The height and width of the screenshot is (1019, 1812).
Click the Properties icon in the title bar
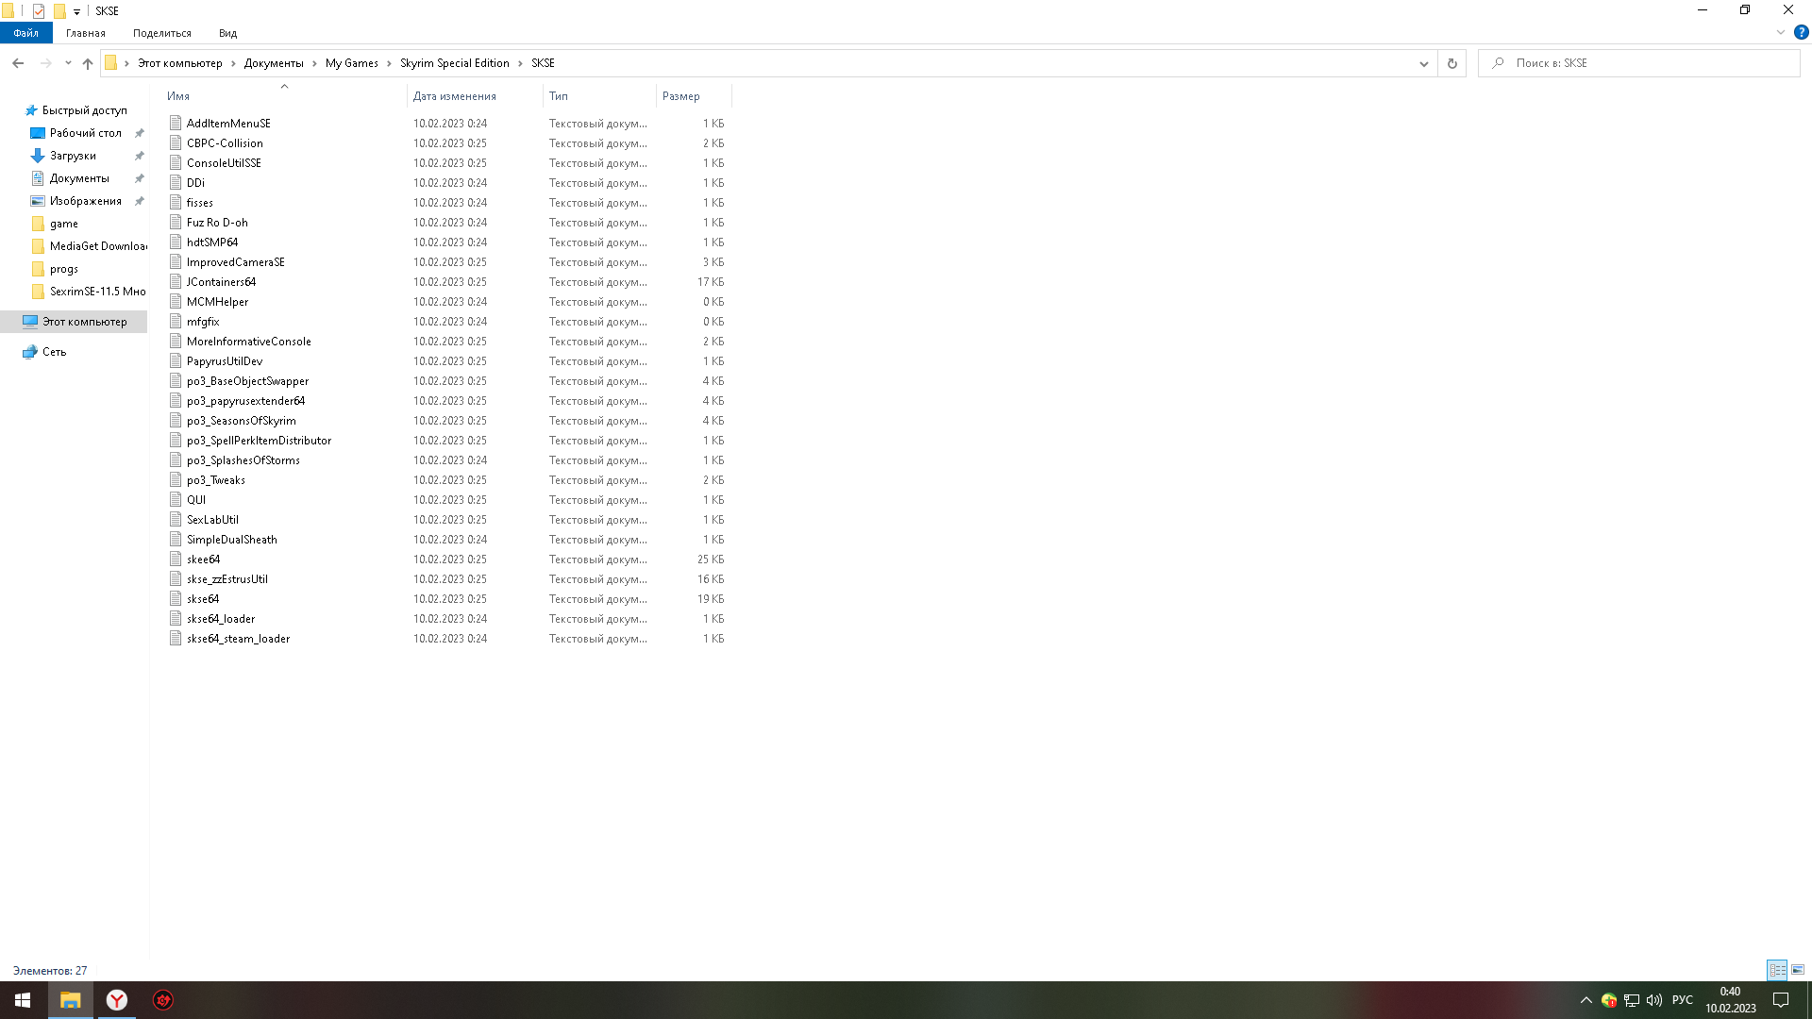pyautogui.click(x=39, y=11)
